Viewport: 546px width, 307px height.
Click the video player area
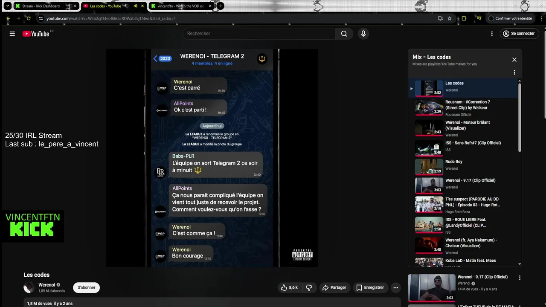tap(212, 158)
